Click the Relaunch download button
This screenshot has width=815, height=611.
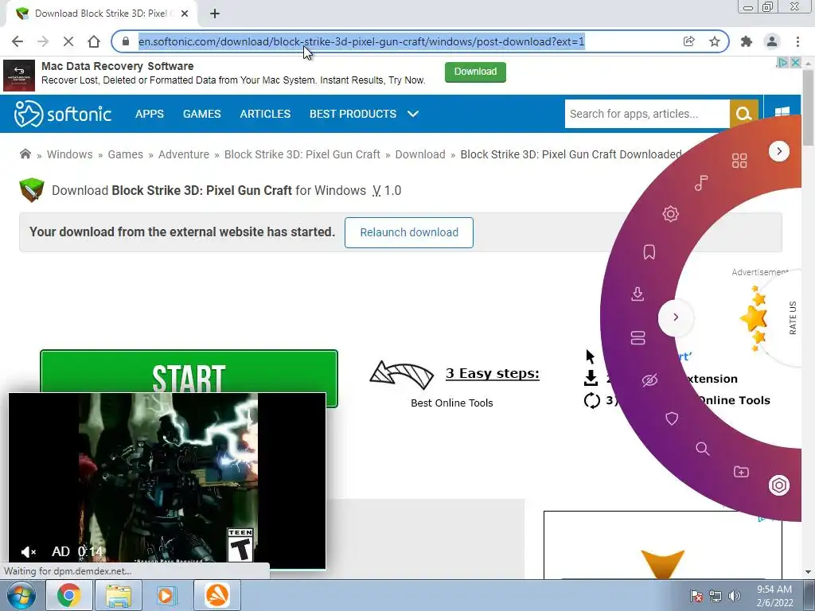point(409,232)
